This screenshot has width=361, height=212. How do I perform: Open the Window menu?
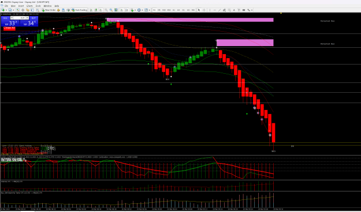pyautogui.click(x=47, y=6)
